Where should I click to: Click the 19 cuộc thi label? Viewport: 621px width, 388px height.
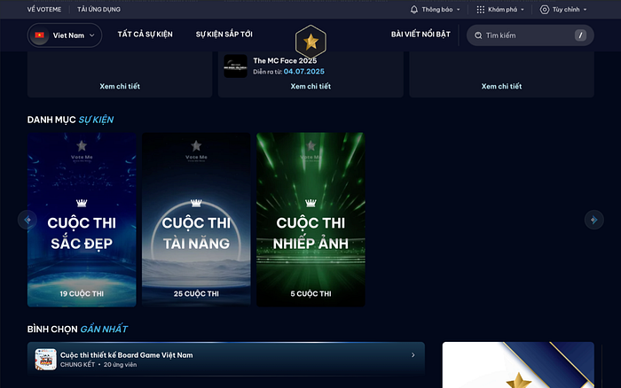(82, 294)
